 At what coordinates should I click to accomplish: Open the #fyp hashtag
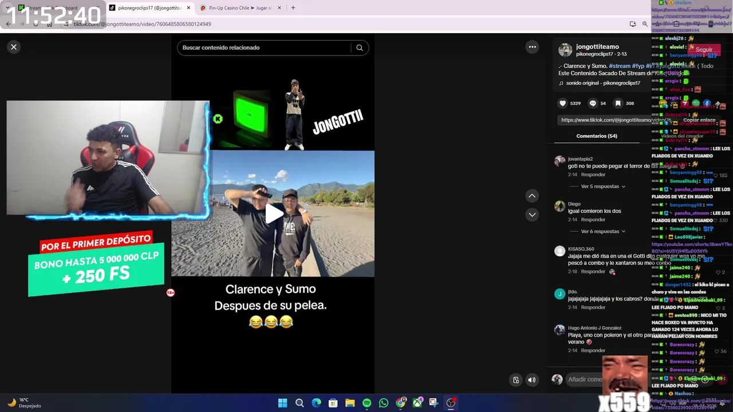(638, 66)
